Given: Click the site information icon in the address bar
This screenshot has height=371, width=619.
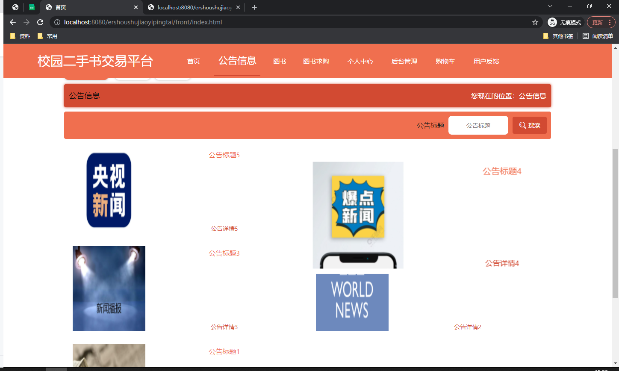Looking at the screenshot, I should (57, 22).
